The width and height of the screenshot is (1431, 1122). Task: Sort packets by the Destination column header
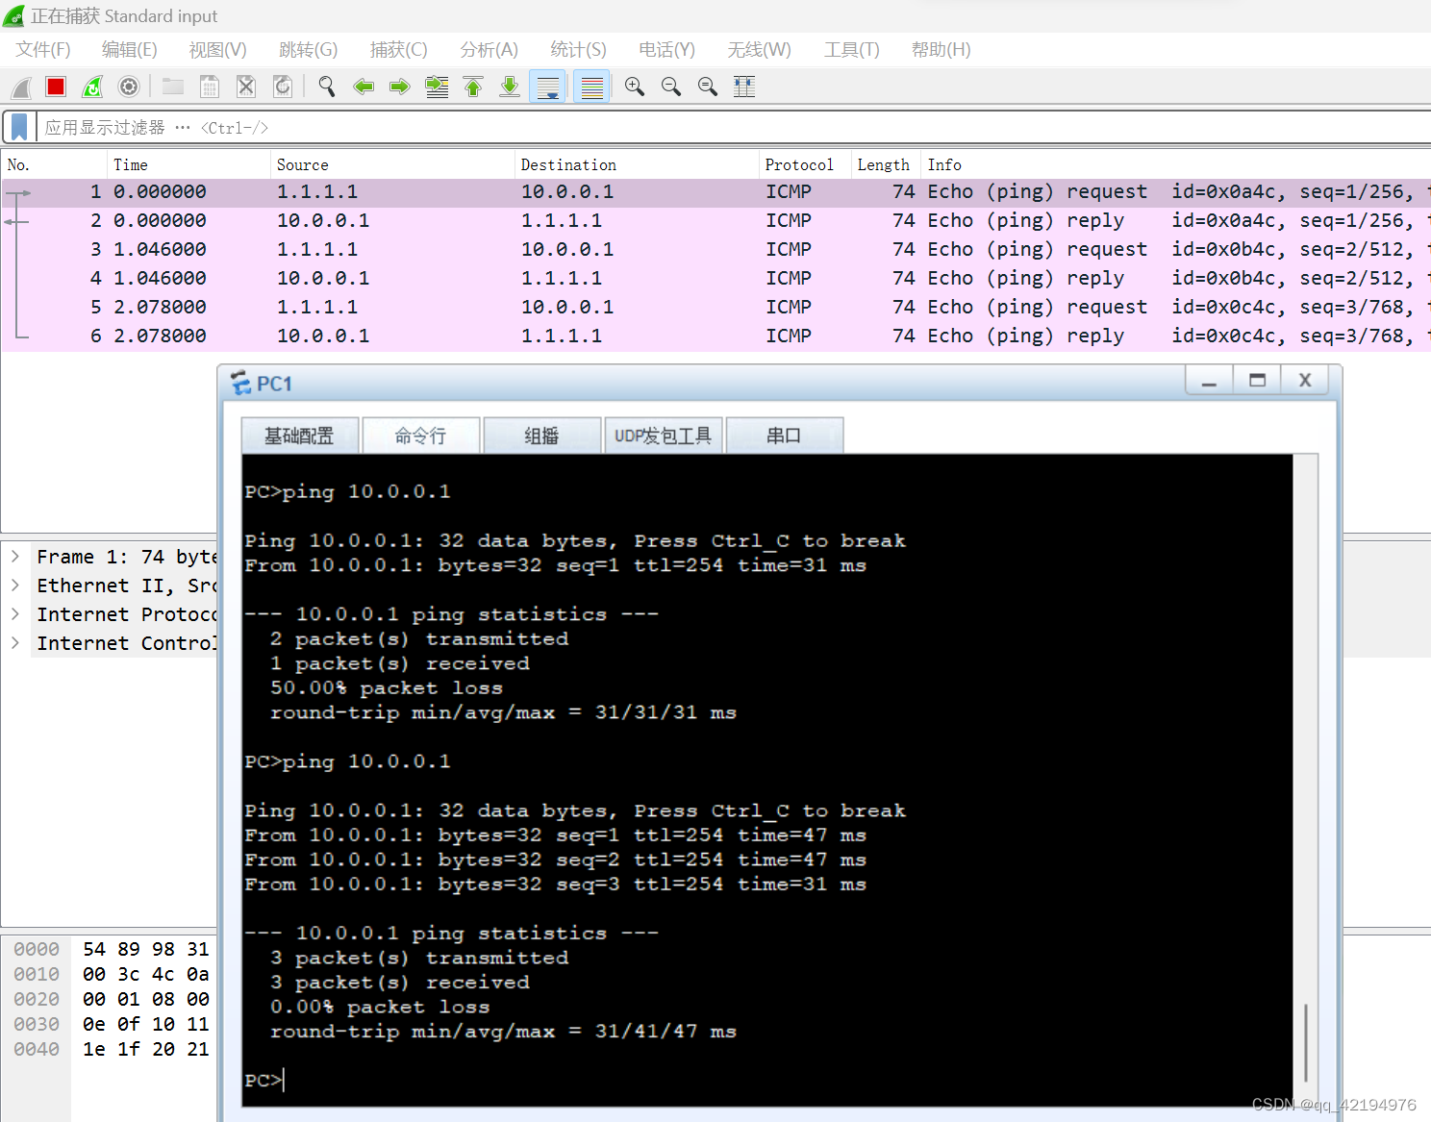pyautogui.click(x=637, y=164)
